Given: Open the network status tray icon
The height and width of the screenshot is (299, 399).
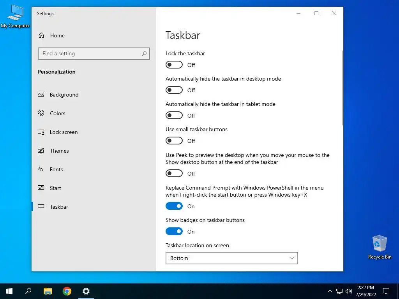Looking at the screenshot, I should point(339,291).
